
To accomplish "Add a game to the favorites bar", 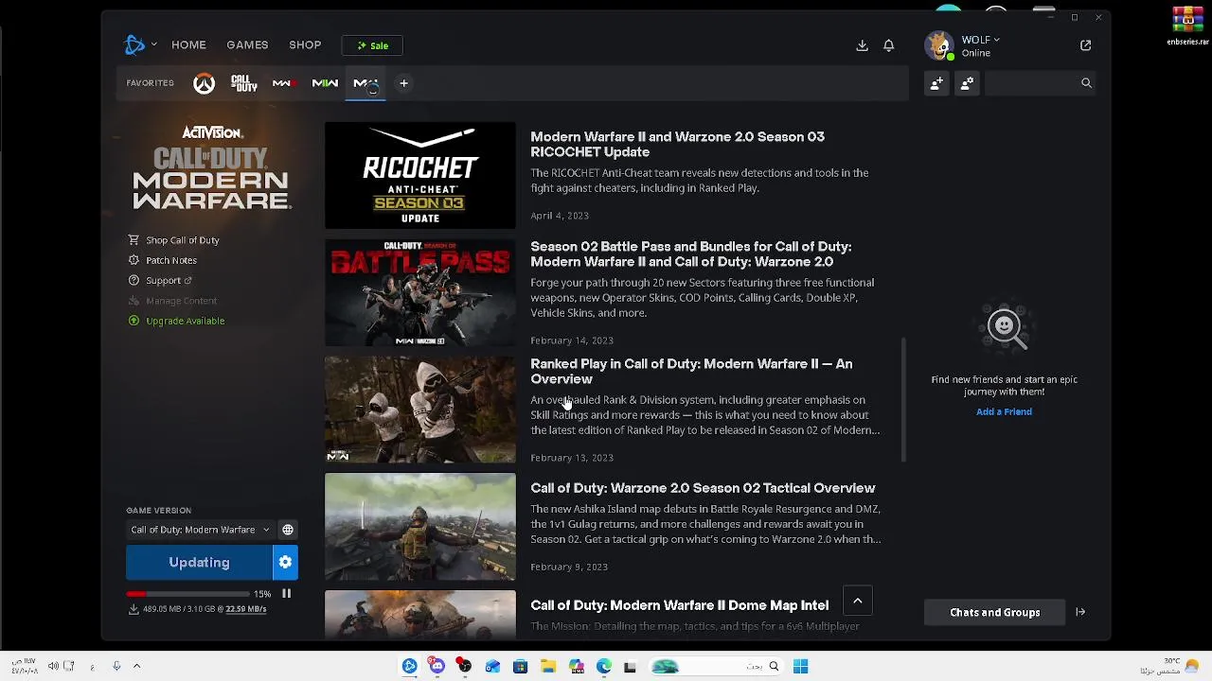I will click(x=403, y=83).
